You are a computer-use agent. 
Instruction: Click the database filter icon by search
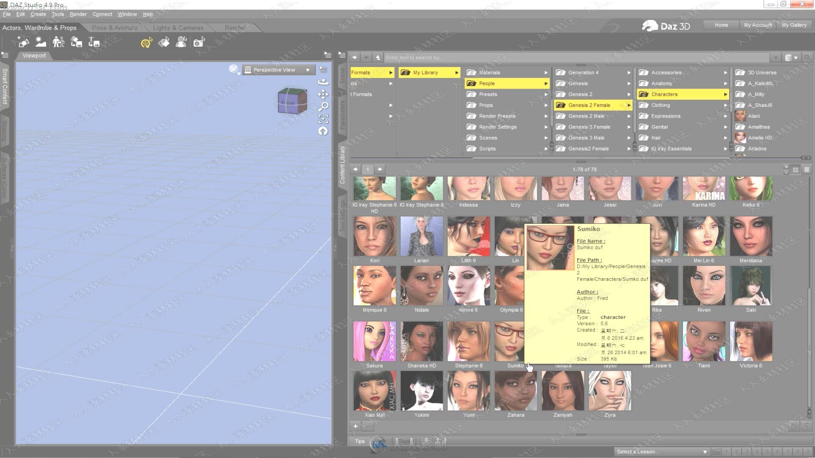click(x=791, y=58)
